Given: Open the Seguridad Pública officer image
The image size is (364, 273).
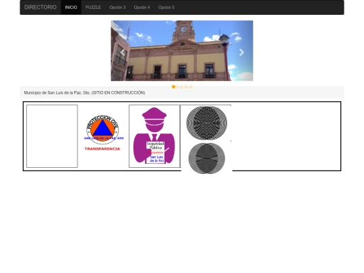Looking at the screenshot, I should tap(154, 136).
